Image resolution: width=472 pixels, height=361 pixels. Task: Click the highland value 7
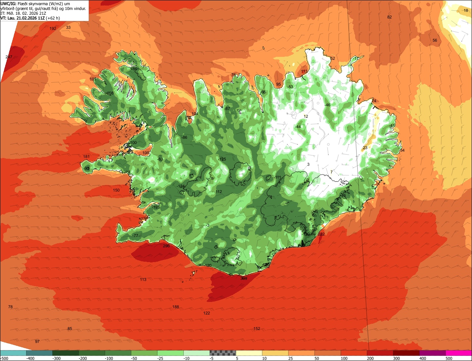point(332,172)
